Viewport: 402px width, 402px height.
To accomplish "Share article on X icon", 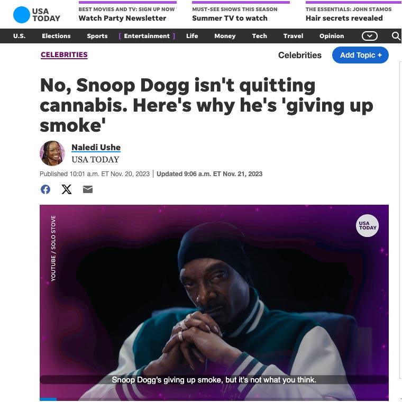I will click(67, 189).
